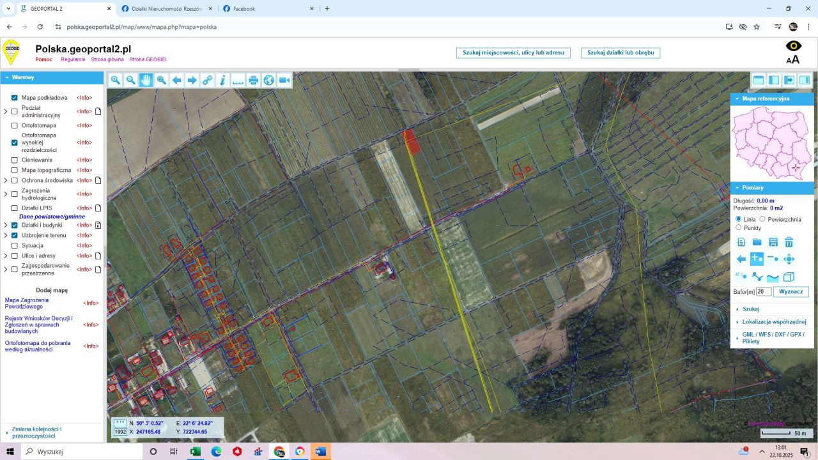Click the trash icon to delete measurements
This screenshot has height=460, width=818.
(789, 242)
